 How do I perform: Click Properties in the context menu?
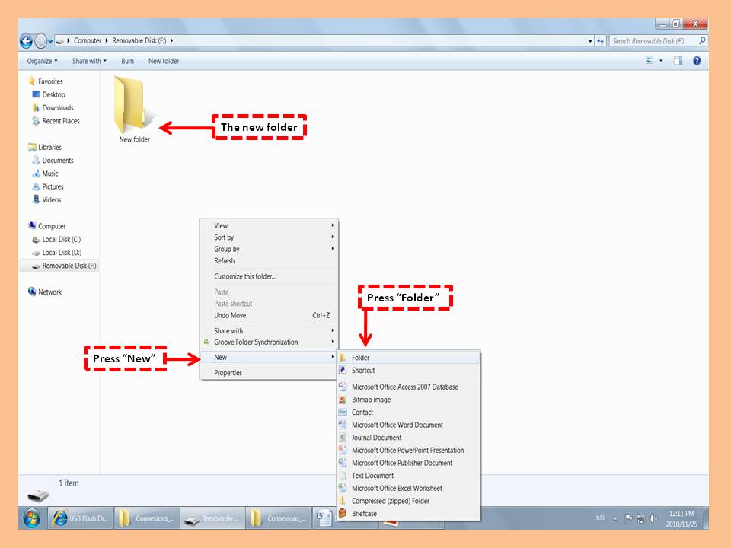coord(228,373)
